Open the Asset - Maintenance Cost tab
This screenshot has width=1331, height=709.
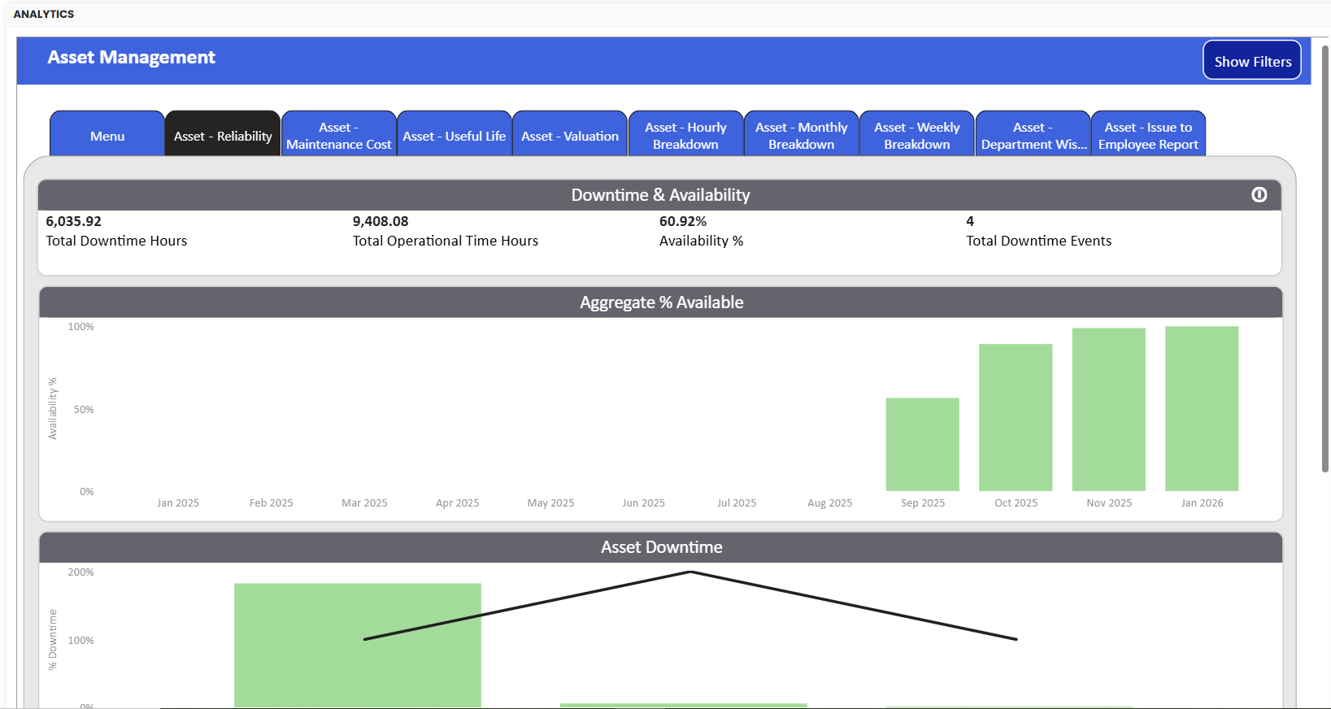(x=339, y=134)
